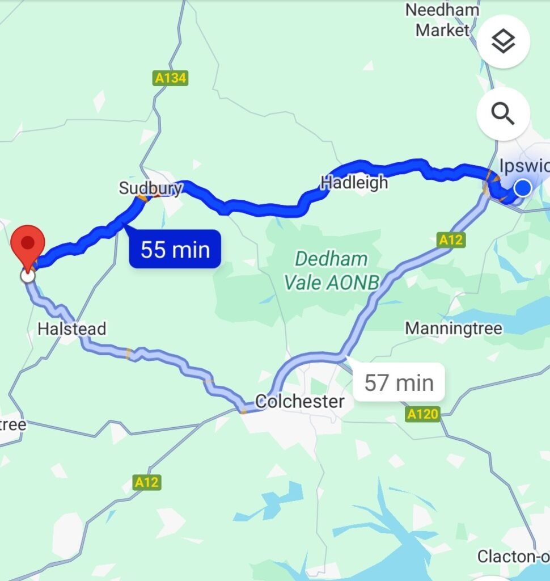Click the A120 road shield
This screenshot has height=581, width=550.
click(422, 414)
